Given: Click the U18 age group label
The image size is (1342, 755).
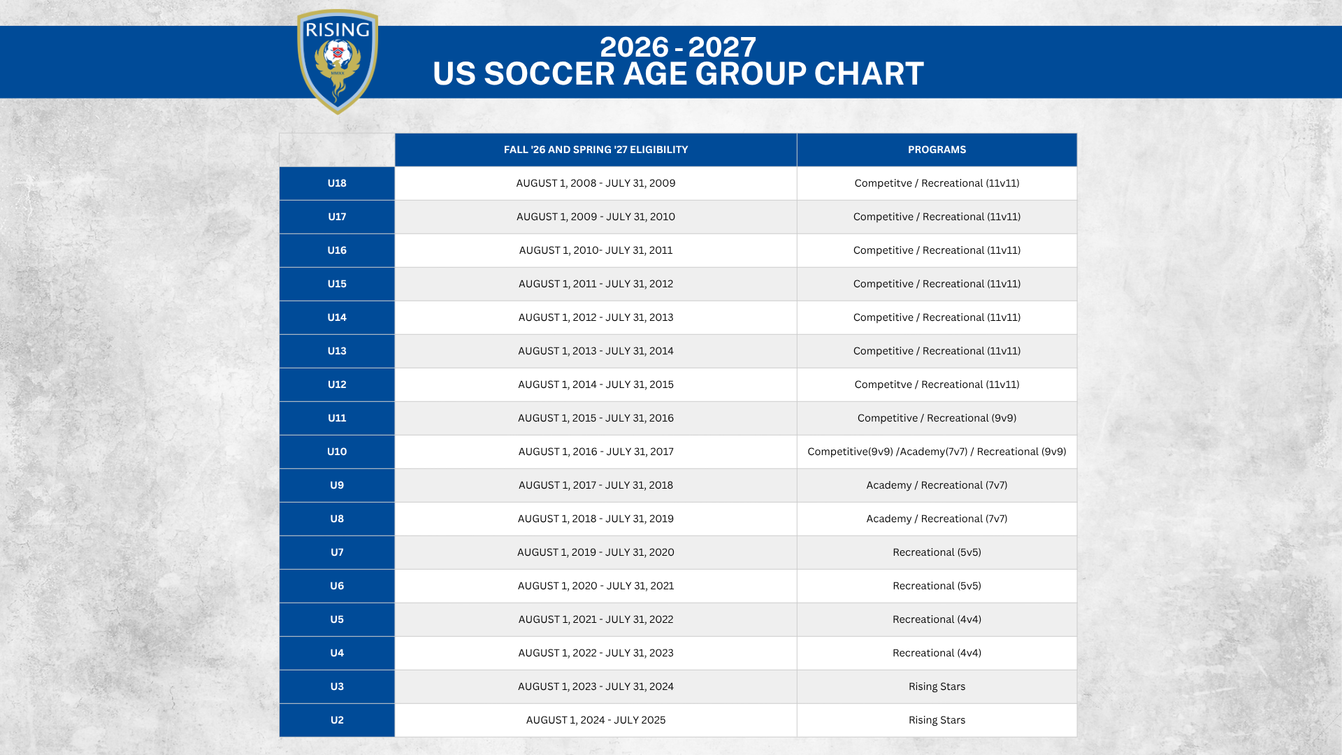Looking at the screenshot, I should pyautogui.click(x=337, y=183).
